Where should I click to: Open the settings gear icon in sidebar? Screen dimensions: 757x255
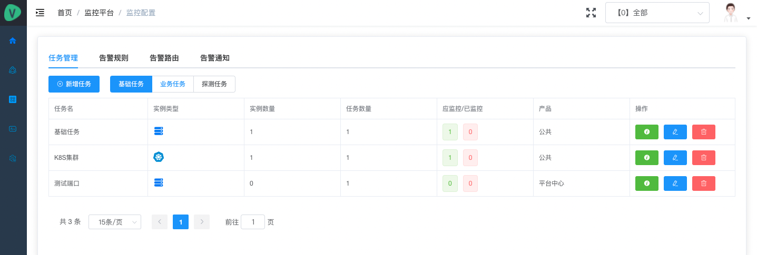(13, 158)
